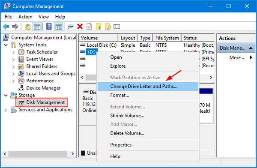The image size is (257, 168).
Task: Select Computer Management (Local root node
Action: (43, 38)
